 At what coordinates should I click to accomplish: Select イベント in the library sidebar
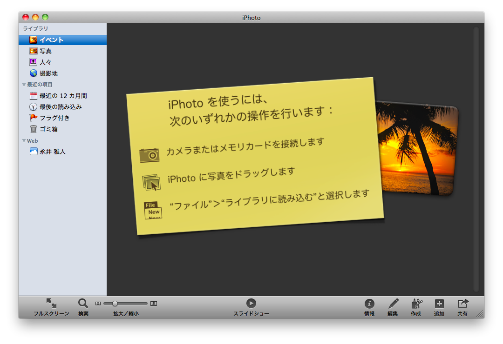coord(62,40)
